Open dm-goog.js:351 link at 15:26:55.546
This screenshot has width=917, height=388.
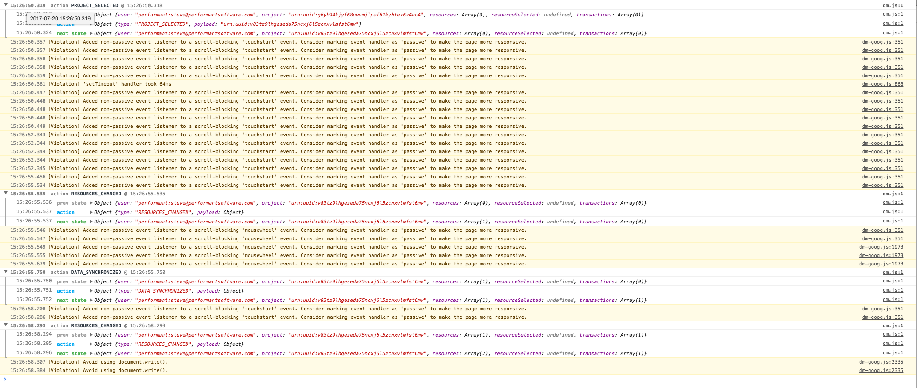click(x=883, y=230)
